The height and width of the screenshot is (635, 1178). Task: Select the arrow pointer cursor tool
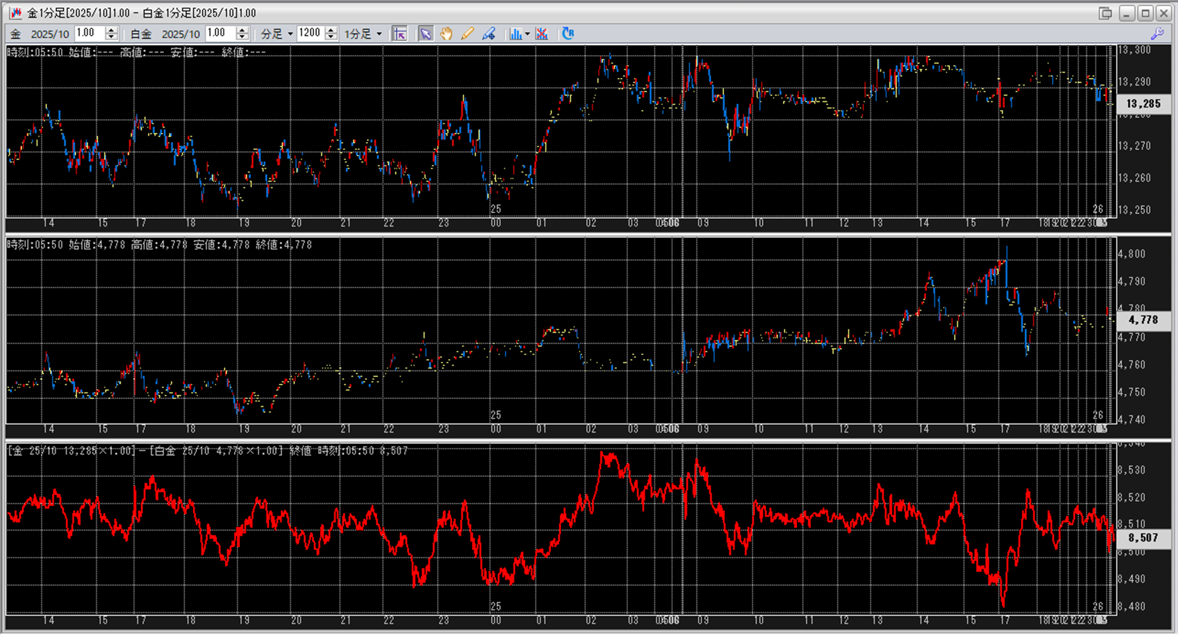(426, 34)
